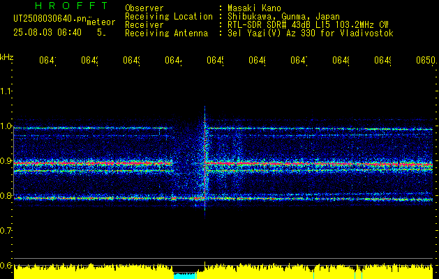Click the 0650 time marker
Image resolution: width=439 pixels, height=279 pixels.
click(x=426, y=61)
